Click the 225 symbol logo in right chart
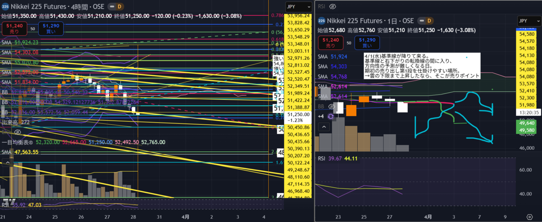The height and width of the screenshot is (222, 542). coord(322,20)
